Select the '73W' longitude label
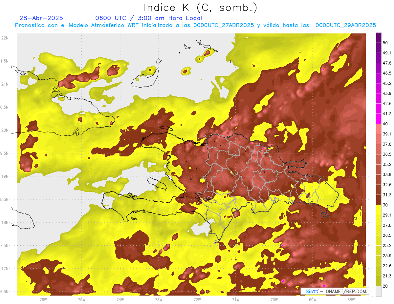Image resolution: width=394 pixels, height=304 pixels. click(x=159, y=299)
